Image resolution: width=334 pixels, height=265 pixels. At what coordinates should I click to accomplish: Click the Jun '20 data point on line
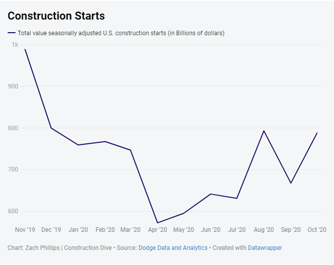click(x=210, y=194)
